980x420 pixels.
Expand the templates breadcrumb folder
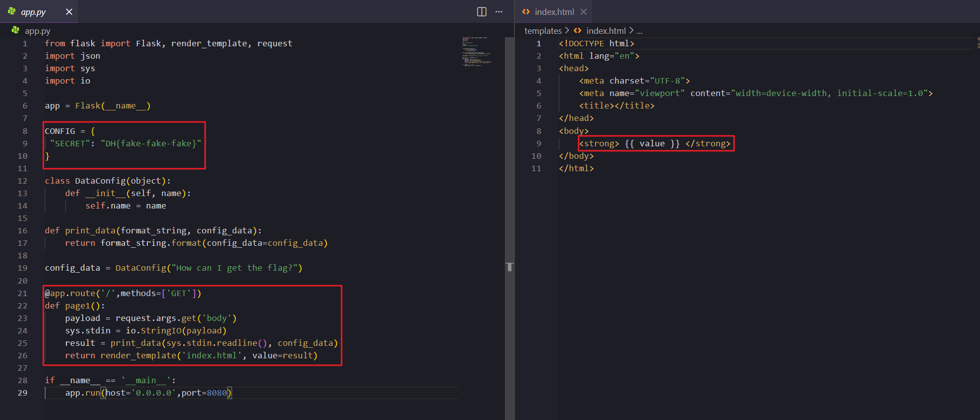(x=543, y=31)
